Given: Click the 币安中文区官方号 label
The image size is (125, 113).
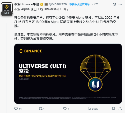Looking at the screenshot, I should click(80, 4).
